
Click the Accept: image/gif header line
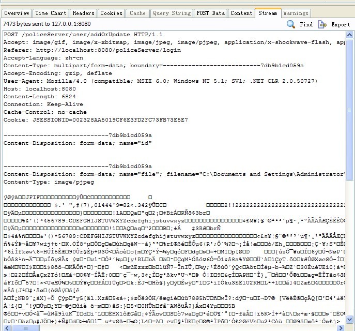(x=174, y=42)
